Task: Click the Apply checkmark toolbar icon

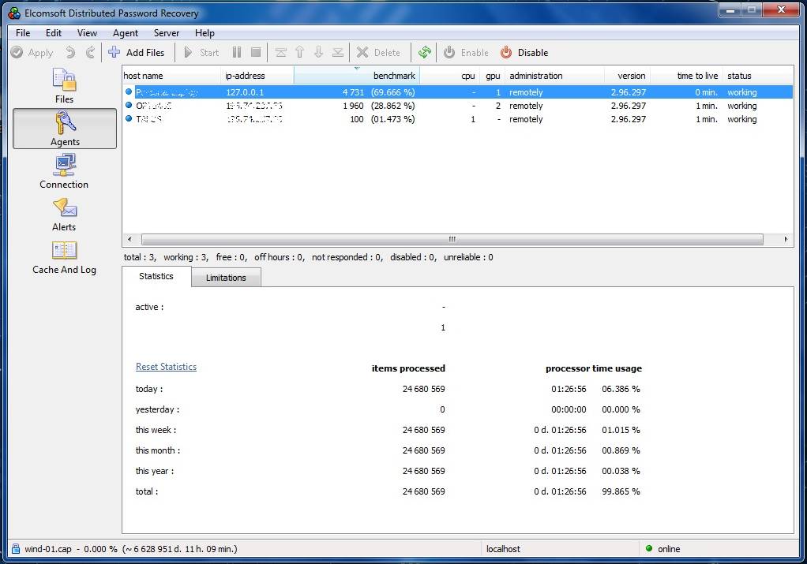Action: pyautogui.click(x=17, y=52)
